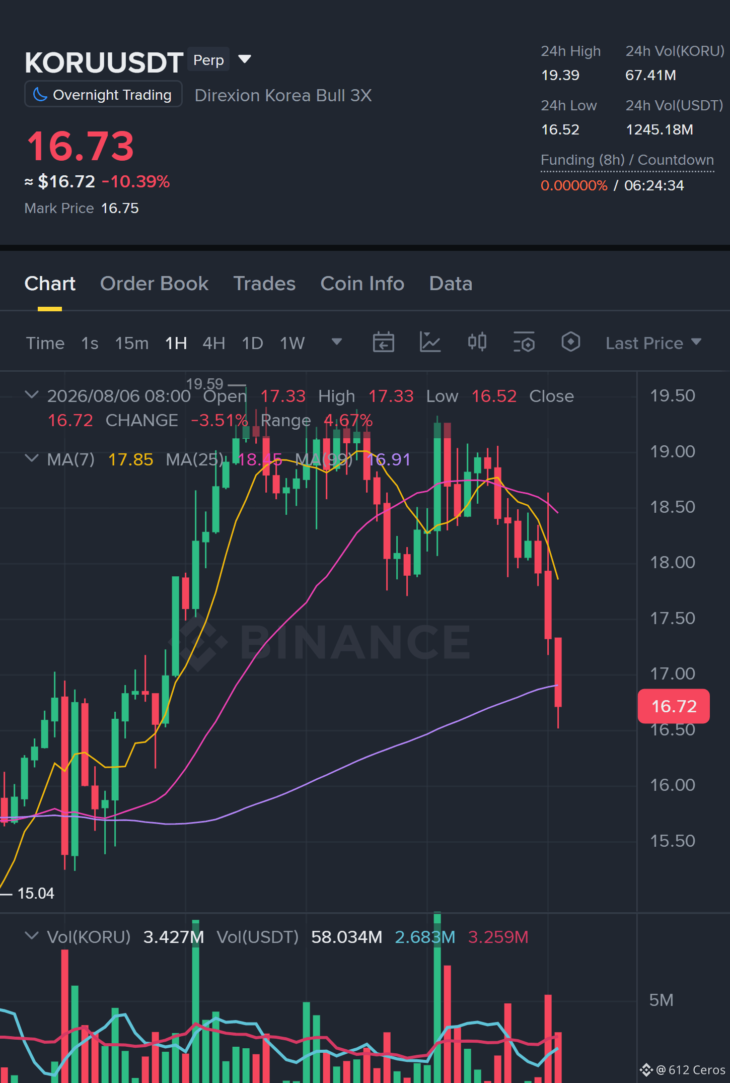The height and width of the screenshot is (1083, 730).
Task: Select the Time interval option
Action: coord(45,343)
